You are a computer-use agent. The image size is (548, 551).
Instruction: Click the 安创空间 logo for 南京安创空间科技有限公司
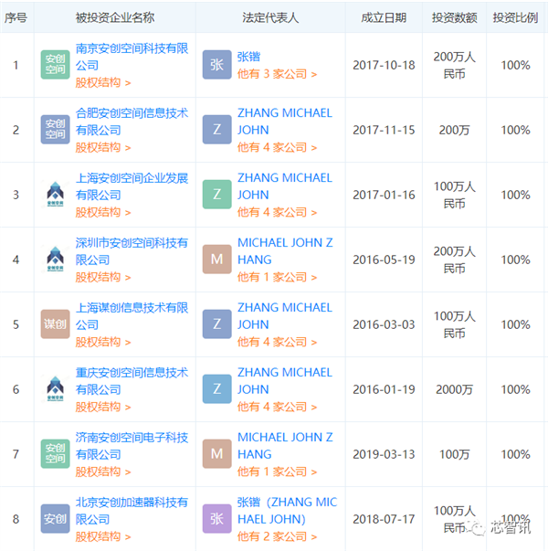coord(55,65)
